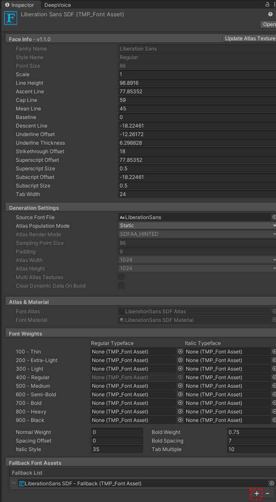Pick 600 - Semi-Bold Regular Typeface asset
This screenshot has width=276, height=502.
[x=180, y=395]
